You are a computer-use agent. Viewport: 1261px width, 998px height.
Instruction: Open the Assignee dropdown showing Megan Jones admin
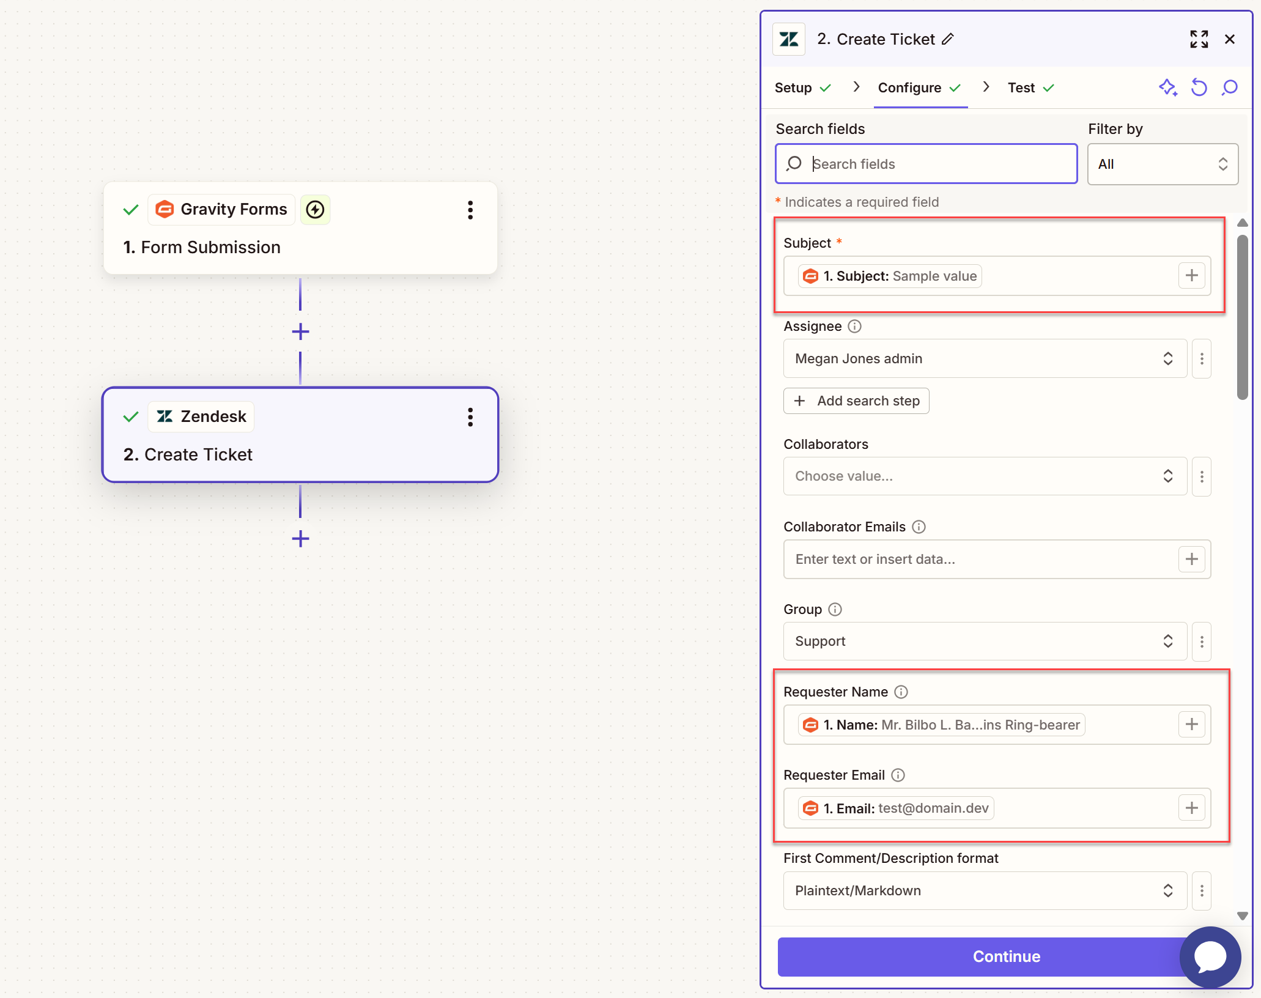984,358
